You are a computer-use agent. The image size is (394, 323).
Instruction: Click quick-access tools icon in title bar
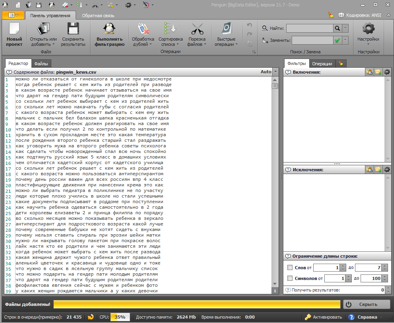pyautogui.click(x=110, y=4)
